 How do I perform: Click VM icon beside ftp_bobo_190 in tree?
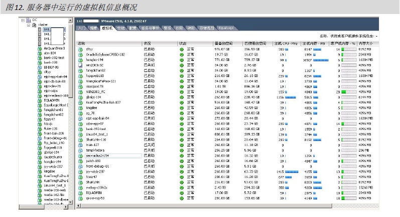coord(40,143)
